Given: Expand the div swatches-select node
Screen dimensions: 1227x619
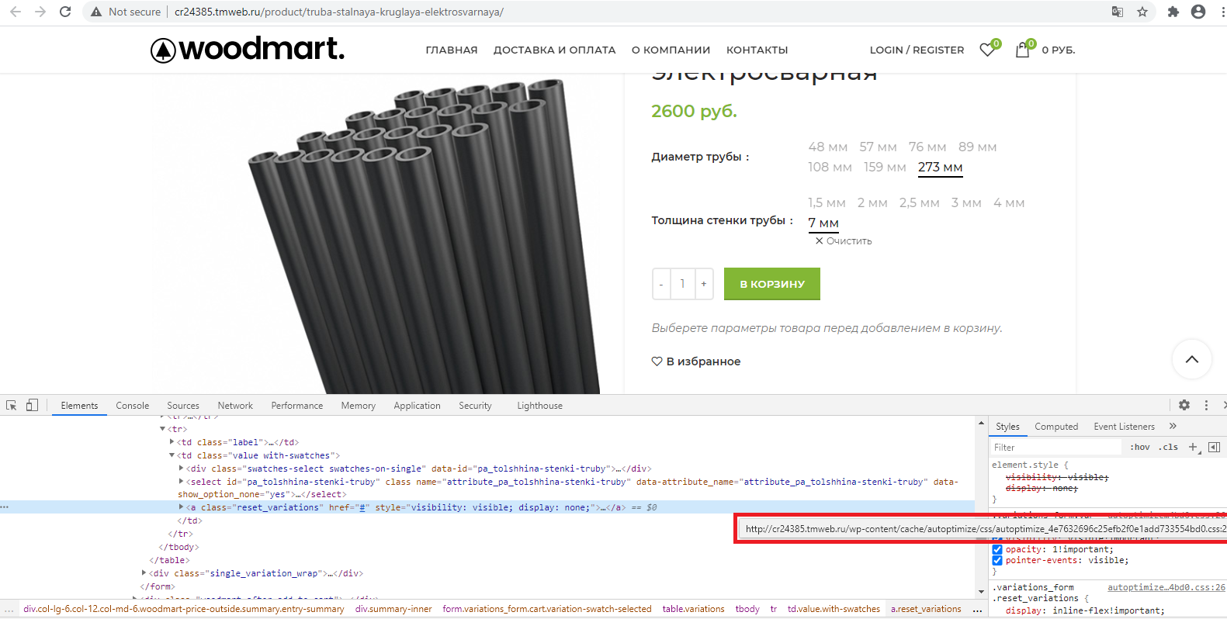Looking at the screenshot, I should pyautogui.click(x=182, y=469).
